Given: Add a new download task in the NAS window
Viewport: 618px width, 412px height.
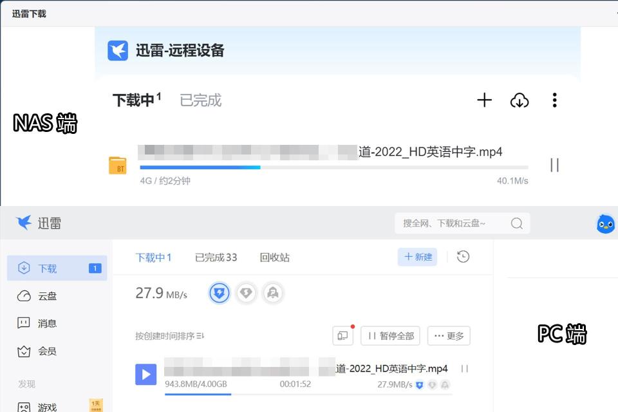Looking at the screenshot, I should click(484, 100).
